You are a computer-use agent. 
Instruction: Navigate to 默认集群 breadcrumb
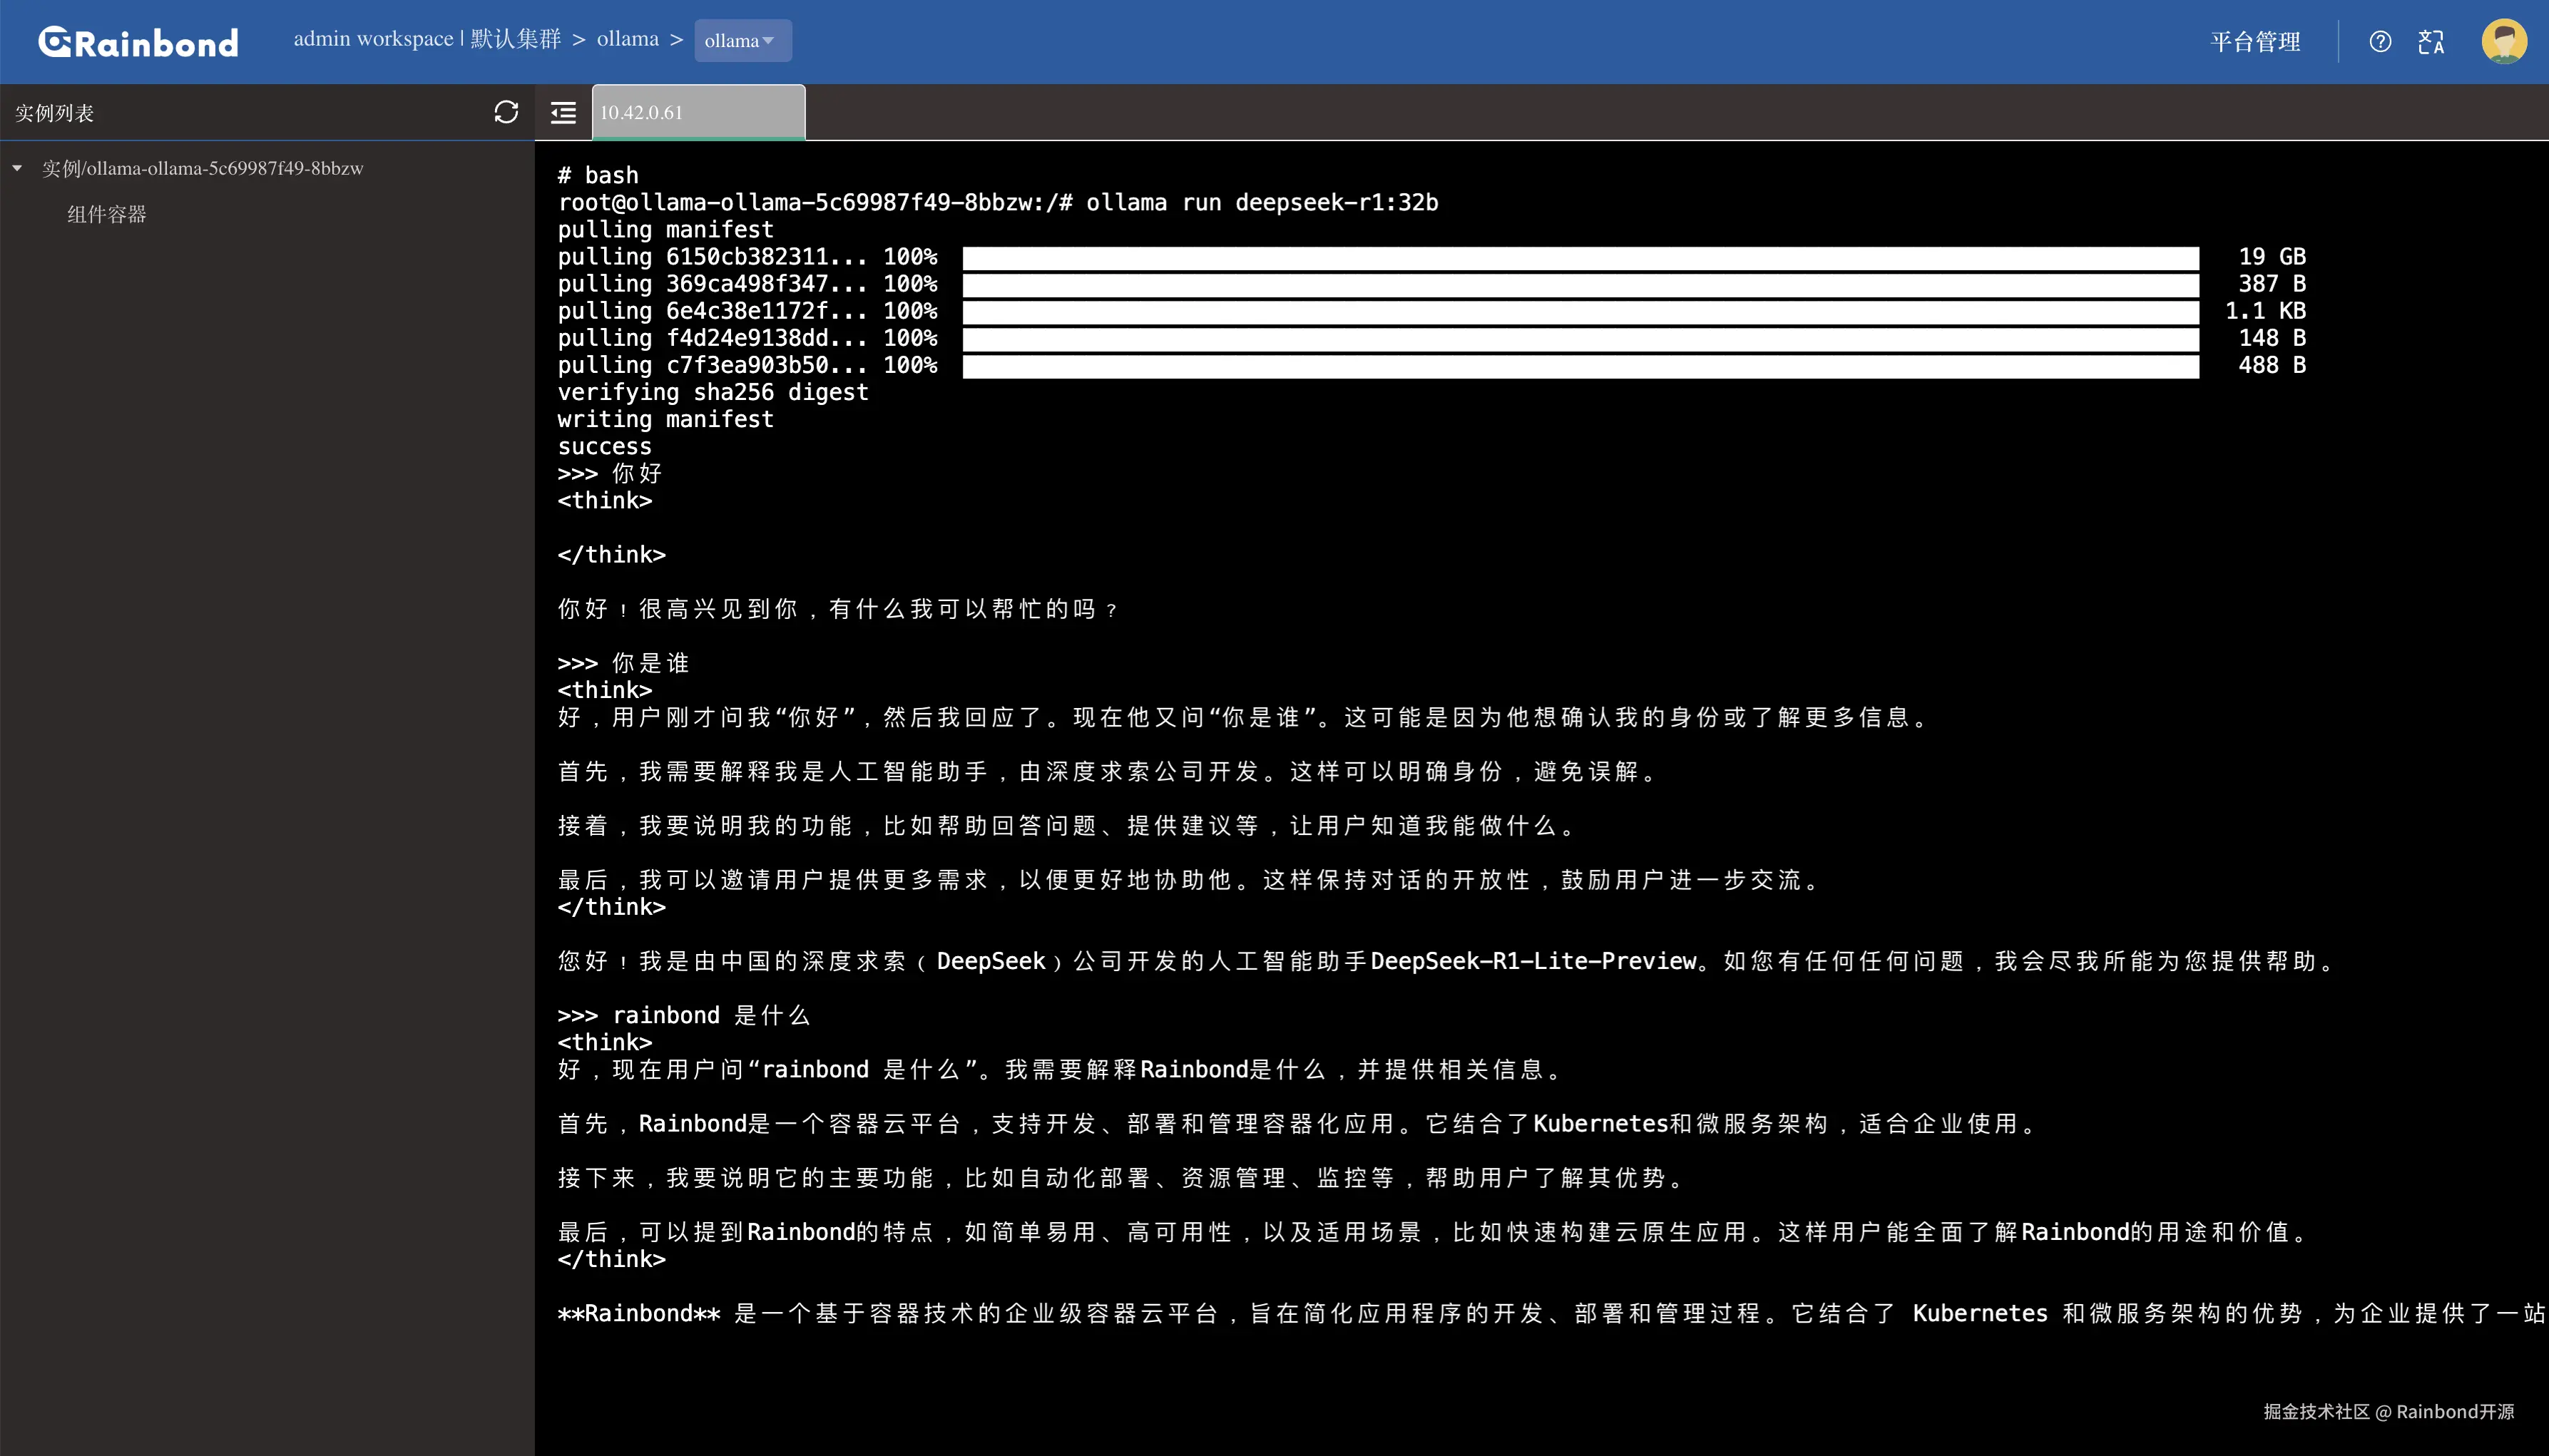point(516,39)
